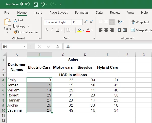Click the Format Painter brush icon

tap(15, 32)
